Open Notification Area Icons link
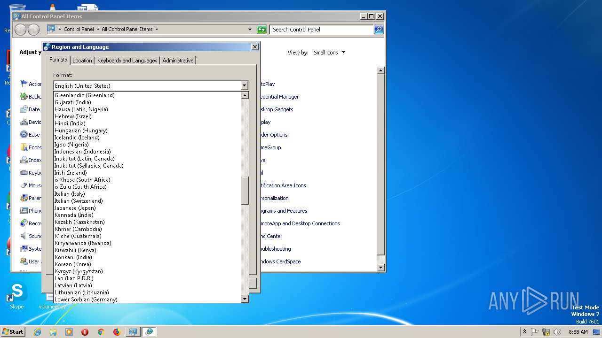 pyautogui.click(x=282, y=185)
